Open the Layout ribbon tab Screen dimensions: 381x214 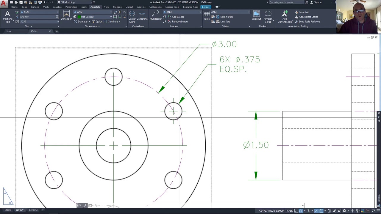206,7
